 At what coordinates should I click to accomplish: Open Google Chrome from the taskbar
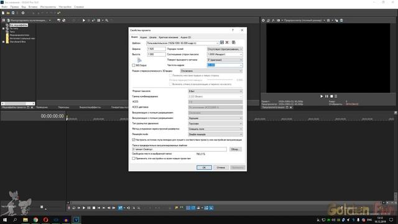tap(35, 220)
